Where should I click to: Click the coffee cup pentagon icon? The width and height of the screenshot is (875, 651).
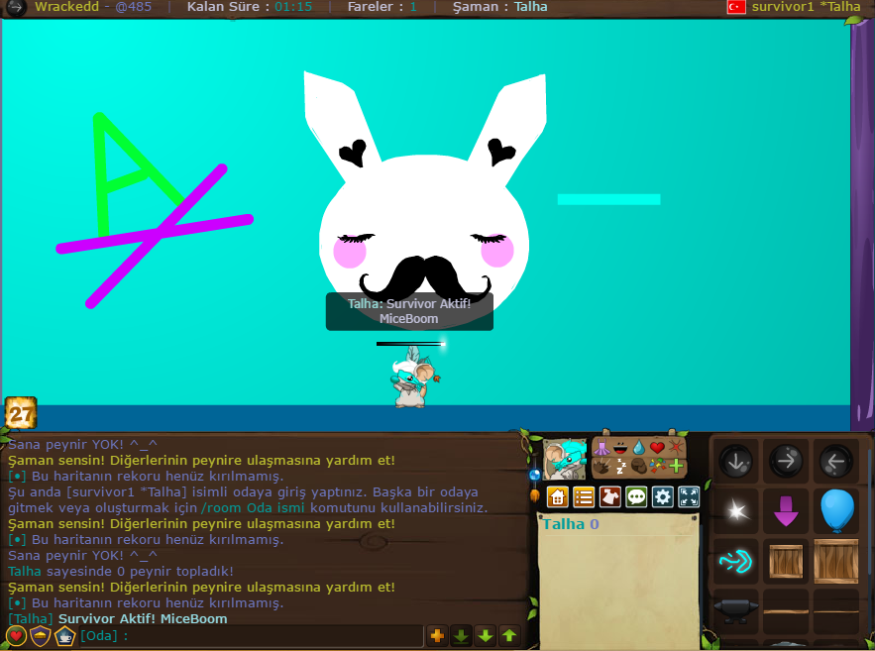[64, 635]
